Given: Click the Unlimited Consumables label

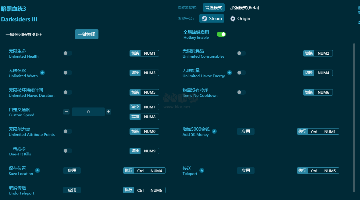Looking at the screenshot, I should [203, 56].
